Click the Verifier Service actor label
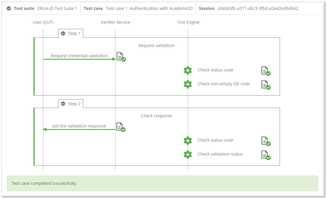 (x=116, y=22)
